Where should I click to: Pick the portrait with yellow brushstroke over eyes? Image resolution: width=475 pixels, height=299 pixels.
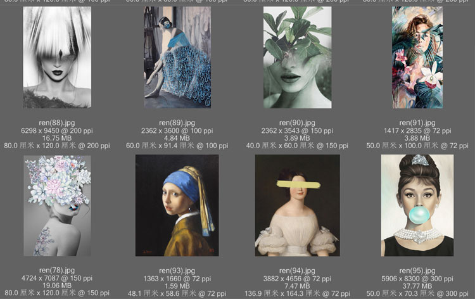tap(297, 205)
